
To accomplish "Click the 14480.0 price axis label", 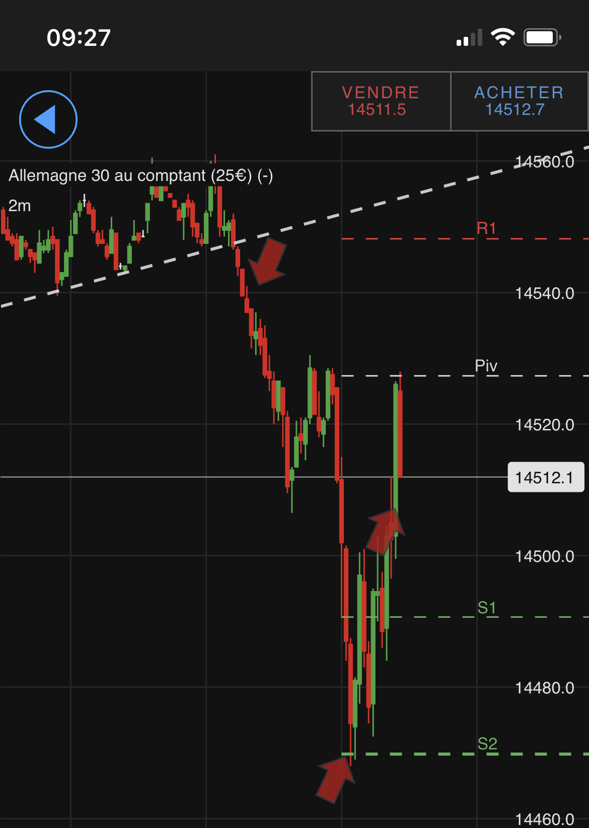I will [544, 688].
